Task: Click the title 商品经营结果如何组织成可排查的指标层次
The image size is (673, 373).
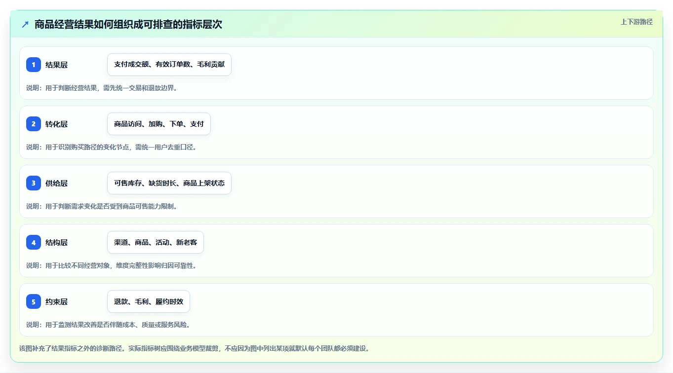Action: click(128, 24)
